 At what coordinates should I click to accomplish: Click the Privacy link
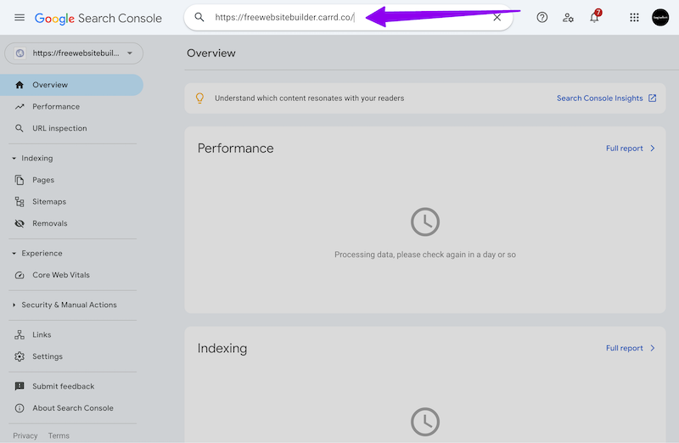tap(25, 435)
